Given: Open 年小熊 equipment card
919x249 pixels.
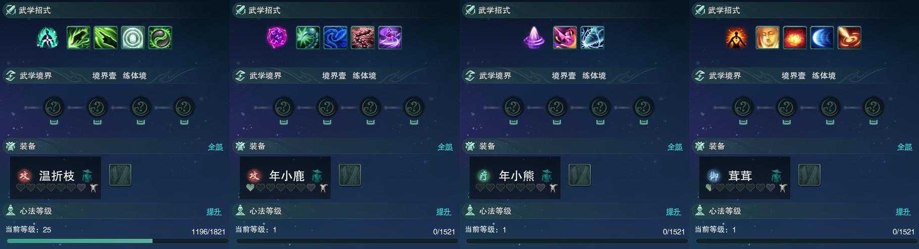Looking at the screenshot, I should coord(515,177).
